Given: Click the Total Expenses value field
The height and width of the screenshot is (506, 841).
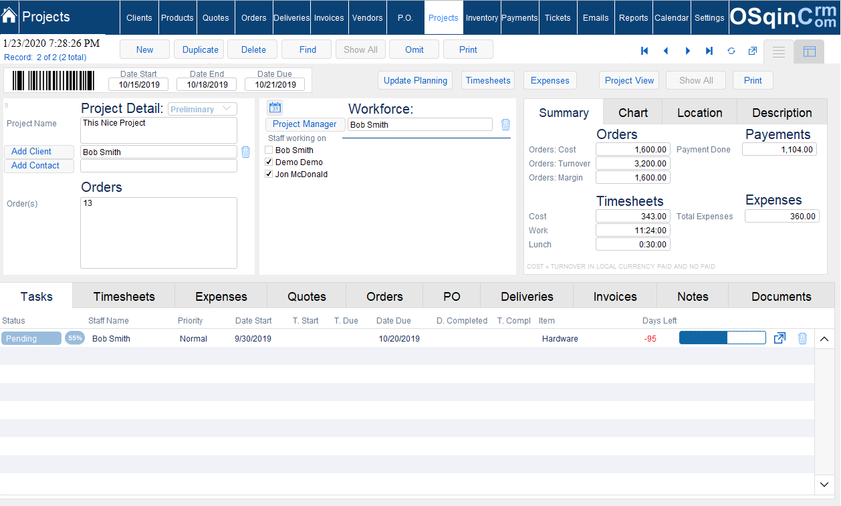Looking at the screenshot, I should click(x=782, y=216).
